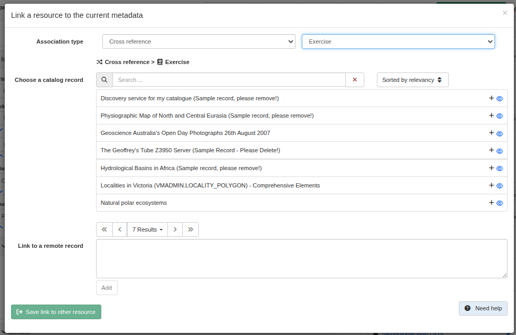Add Physiographic Map of Eurasia record with plus

(x=491, y=116)
